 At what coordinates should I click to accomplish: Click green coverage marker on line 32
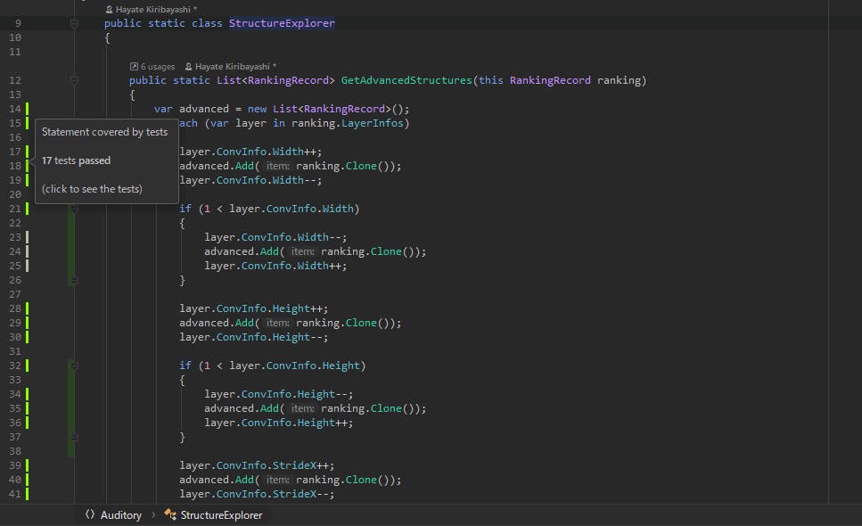(28, 366)
